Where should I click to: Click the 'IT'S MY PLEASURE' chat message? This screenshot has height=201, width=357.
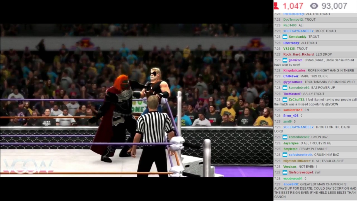coord(313,149)
